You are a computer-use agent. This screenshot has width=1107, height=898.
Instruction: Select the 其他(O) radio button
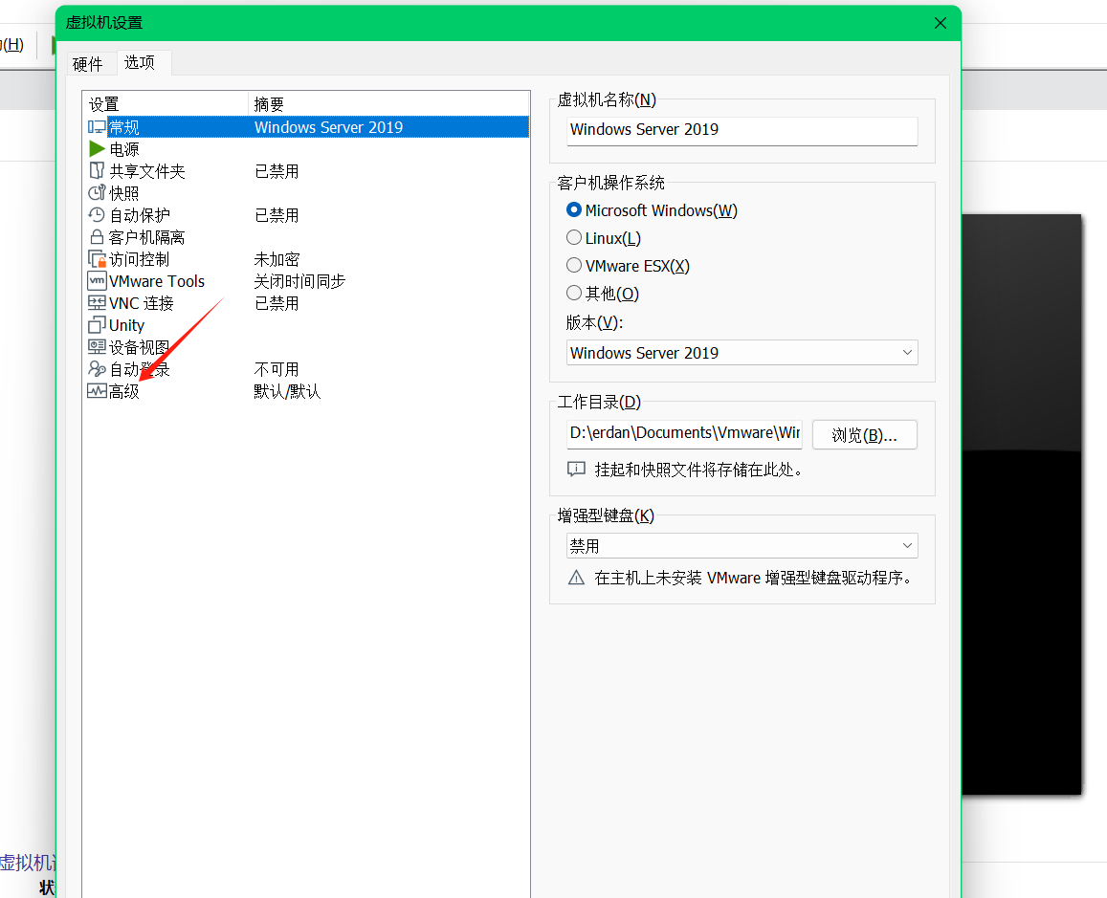[574, 293]
